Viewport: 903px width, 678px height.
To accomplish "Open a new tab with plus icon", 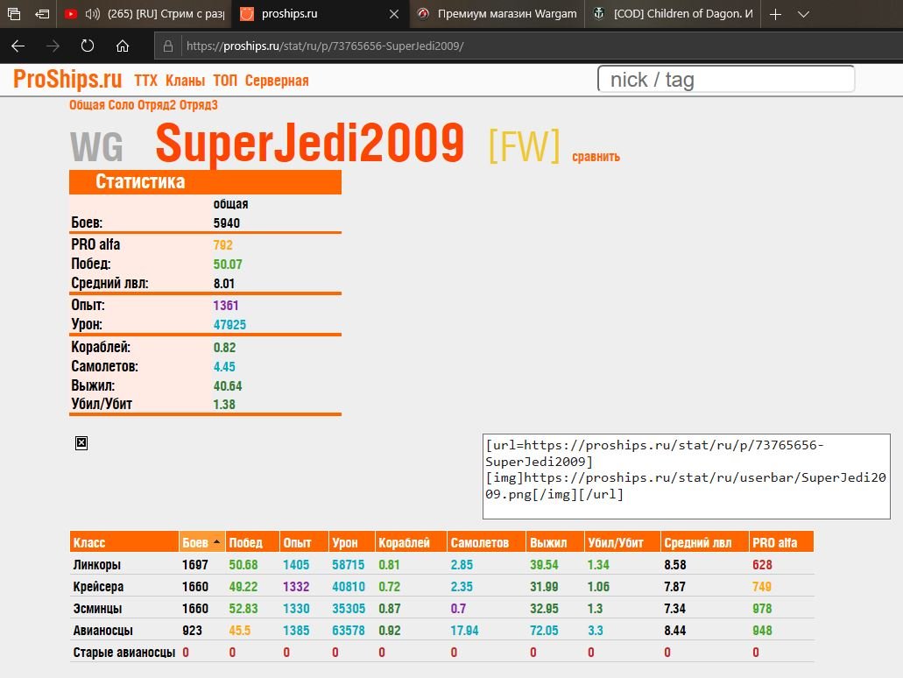I will coord(775,14).
